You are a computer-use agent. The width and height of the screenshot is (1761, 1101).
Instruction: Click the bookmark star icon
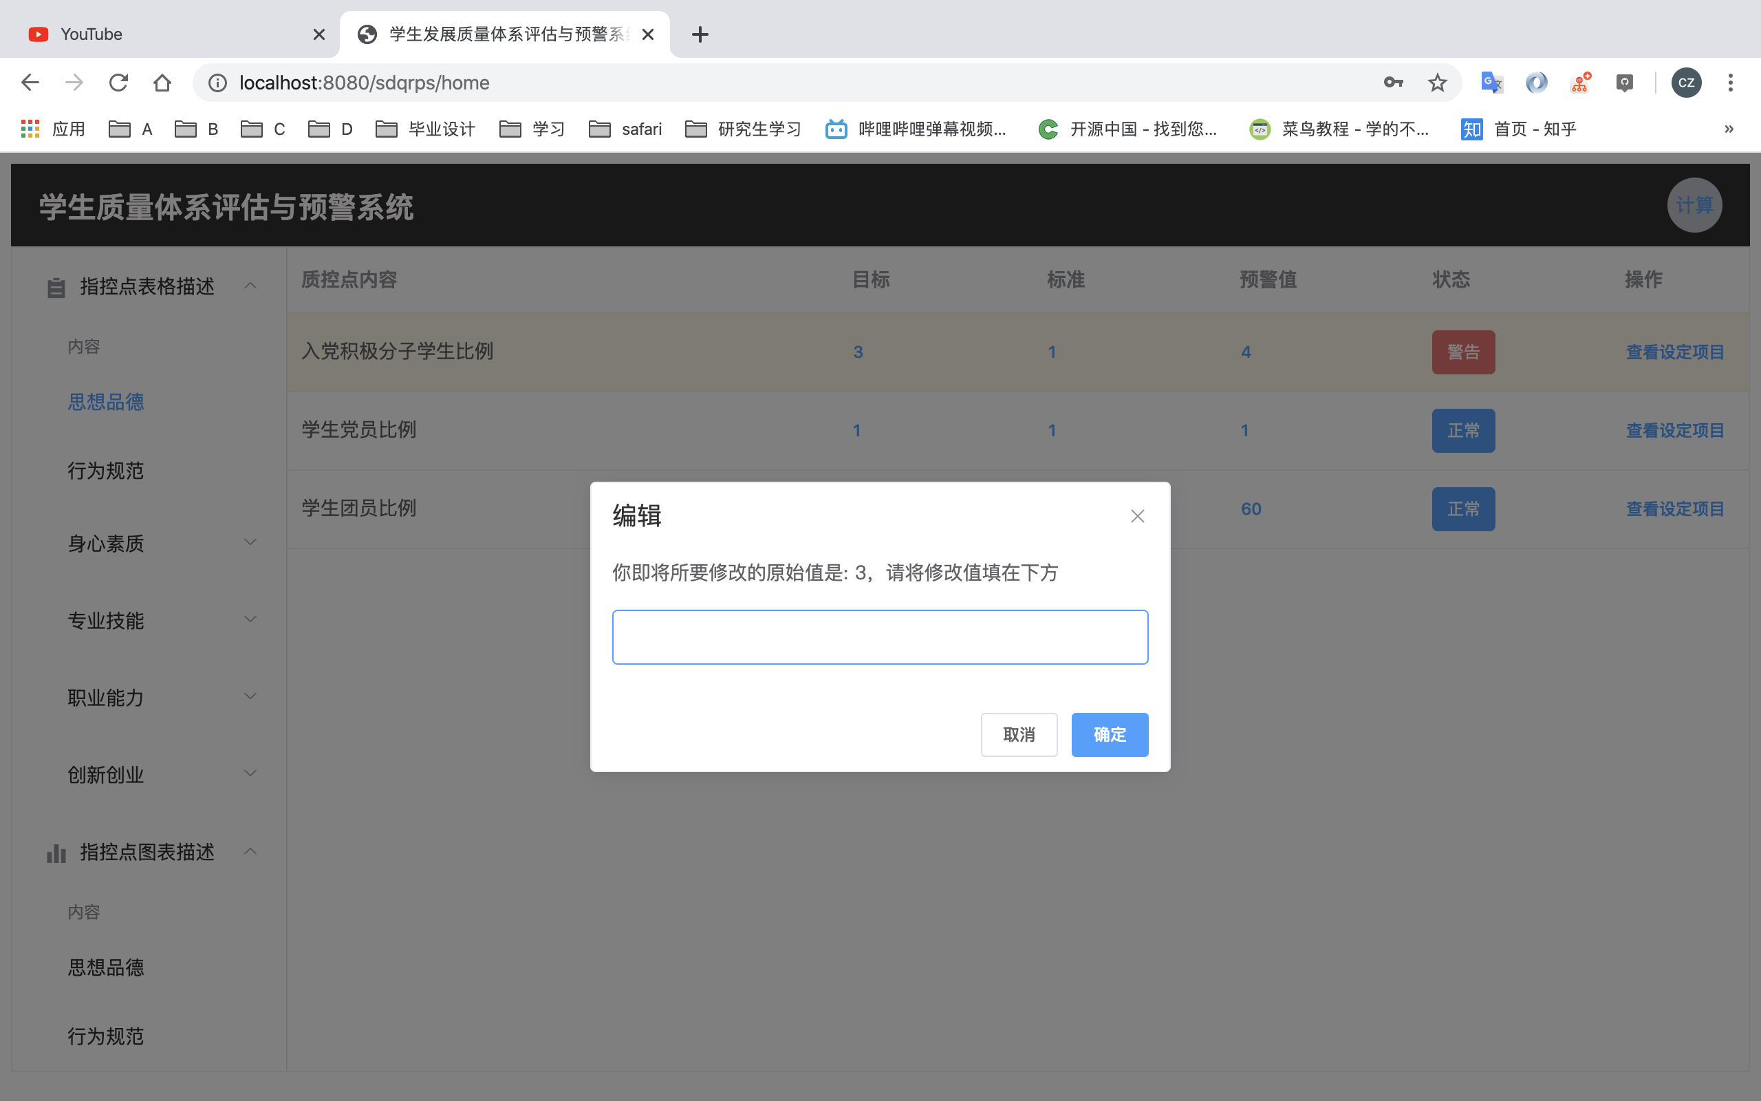pyautogui.click(x=1437, y=83)
